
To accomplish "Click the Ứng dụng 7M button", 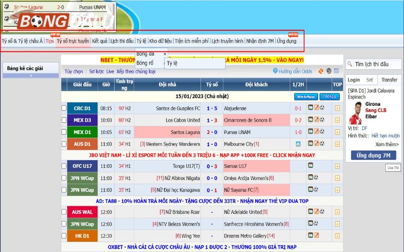I will [373, 155].
